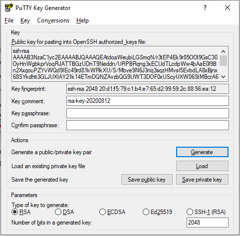This screenshot has width=240, height=236.
Task: Open the Help menu
Action: pyautogui.click(x=82, y=20)
